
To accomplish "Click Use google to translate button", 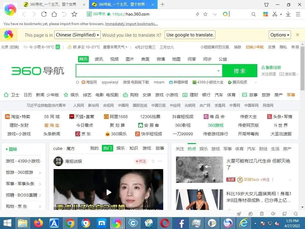I will [x=190, y=35].
